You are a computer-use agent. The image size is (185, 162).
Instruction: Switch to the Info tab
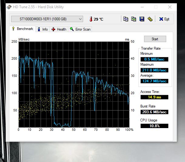point(43,29)
